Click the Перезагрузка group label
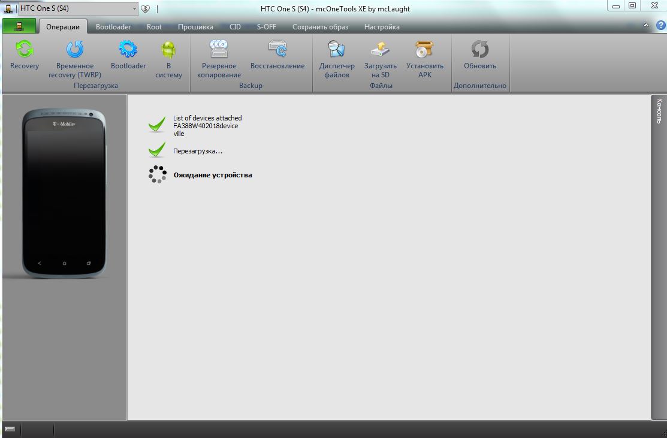The image size is (667, 438). coord(96,86)
